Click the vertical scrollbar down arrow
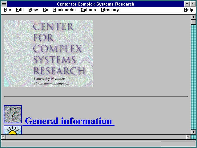The image size is (197, 148). click(193, 132)
